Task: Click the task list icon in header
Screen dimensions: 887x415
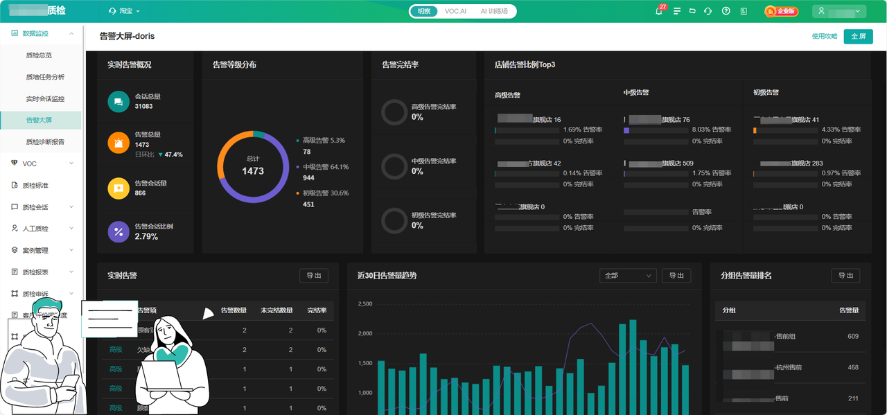Action: point(676,11)
